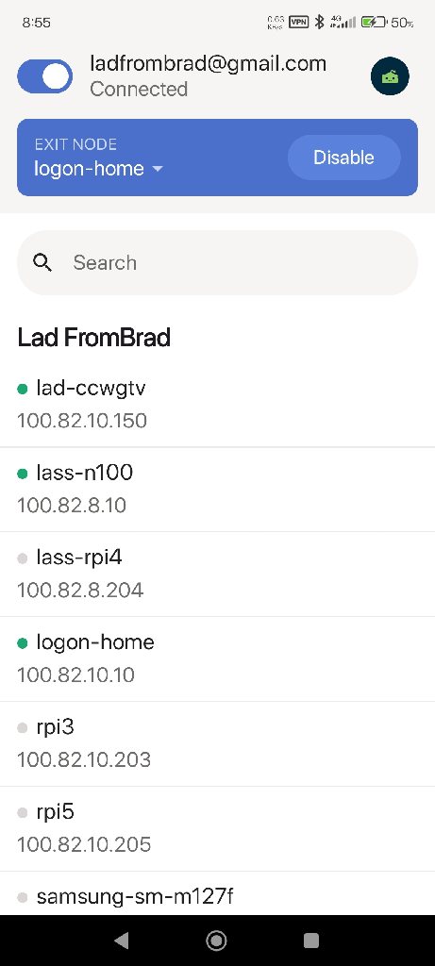
Task: Click the magnifying glass search icon
Action: click(42, 263)
